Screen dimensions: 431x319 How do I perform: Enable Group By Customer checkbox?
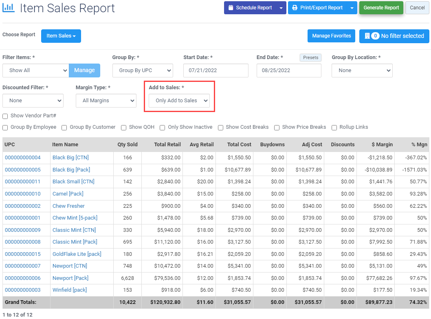click(64, 128)
